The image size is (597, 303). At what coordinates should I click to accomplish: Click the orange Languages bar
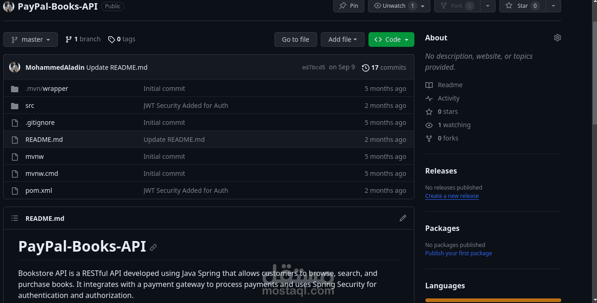pyautogui.click(x=493, y=300)
